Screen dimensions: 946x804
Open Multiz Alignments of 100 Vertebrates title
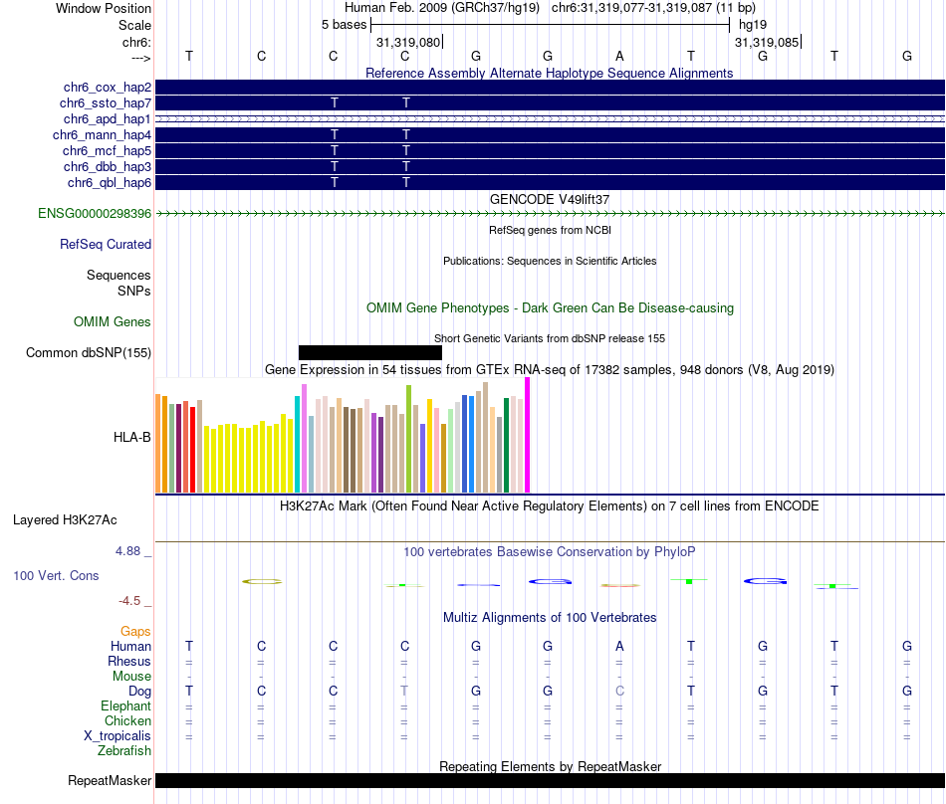(x=550, y=617)
